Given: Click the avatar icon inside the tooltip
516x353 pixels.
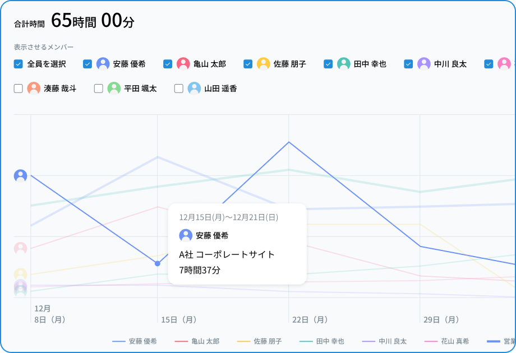Looking at the screenshot, I should [x=185, y=235].
